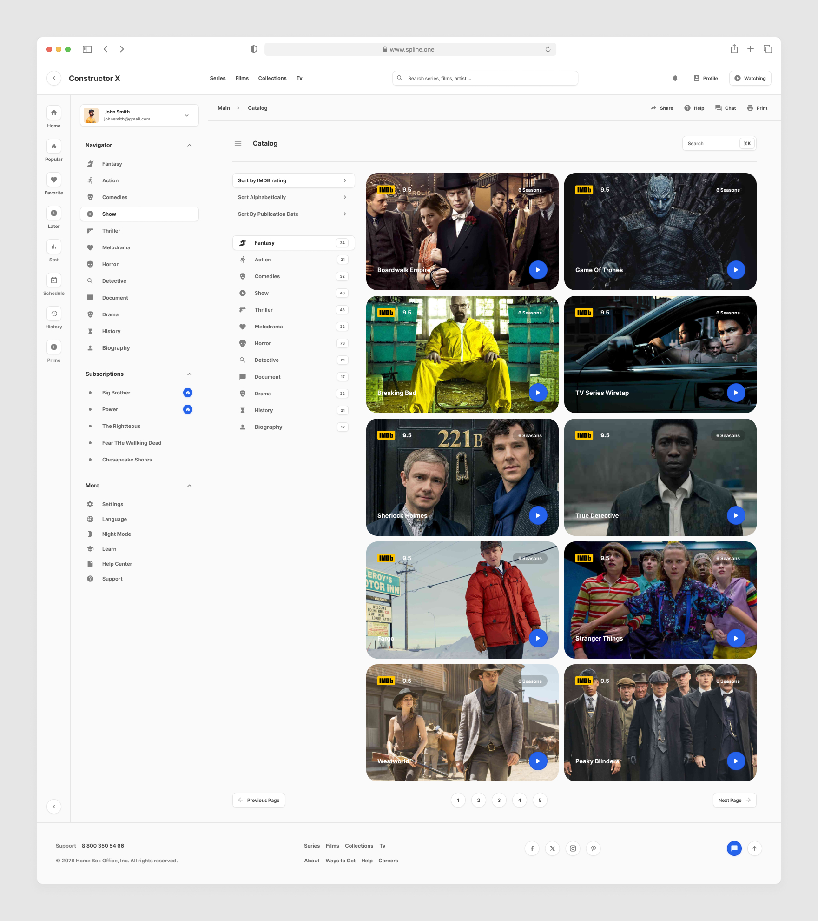Viewport: 818px width, 921px height.
Task: Collapse the Subscriptions section
Action: 190,374
